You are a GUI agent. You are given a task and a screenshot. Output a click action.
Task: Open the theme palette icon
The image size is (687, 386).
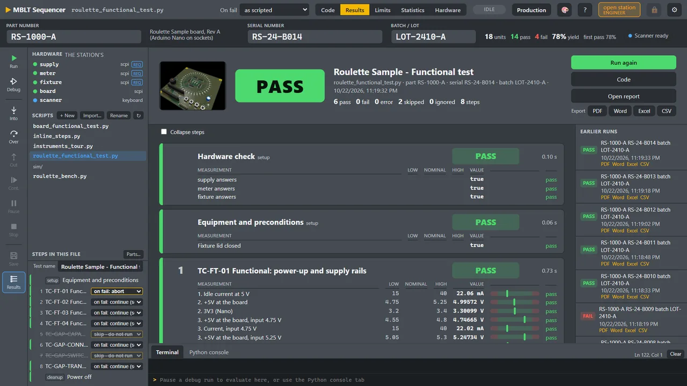pos(564,10)
